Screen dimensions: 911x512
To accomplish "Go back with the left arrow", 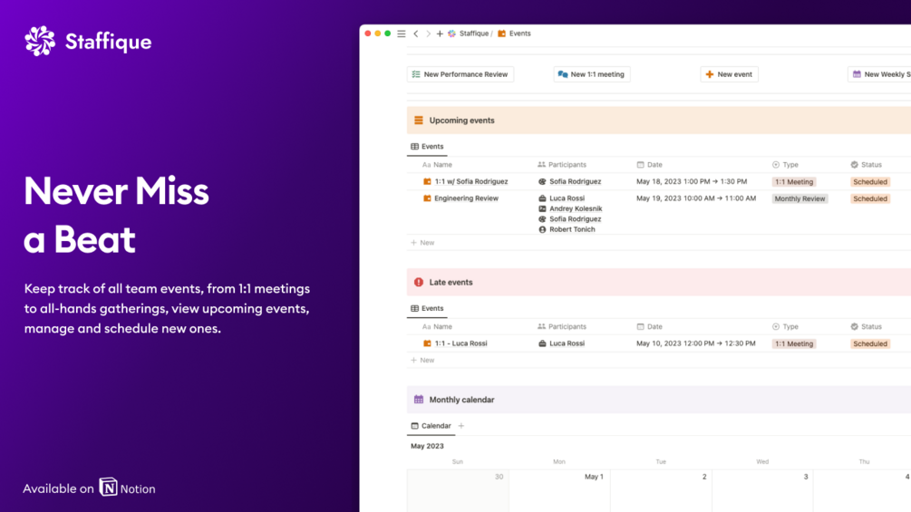I will 416,34.
